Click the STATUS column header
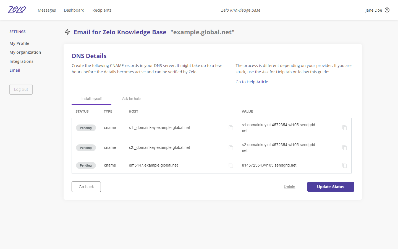Screen dimensions: 398x249 coord(82,111)
